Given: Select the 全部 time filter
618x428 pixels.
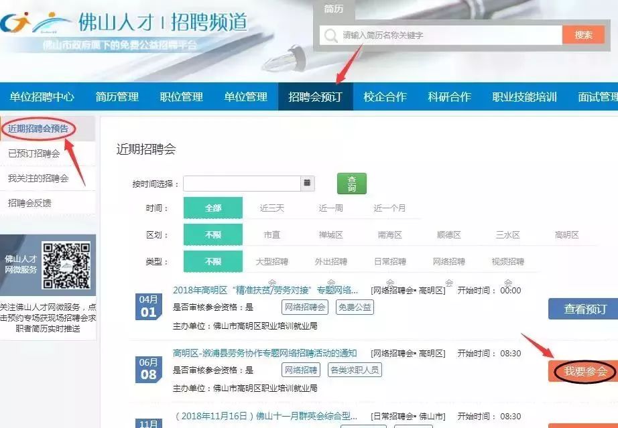Looking at the screenshot, I should pyautogui.click(x=213, y=208).
